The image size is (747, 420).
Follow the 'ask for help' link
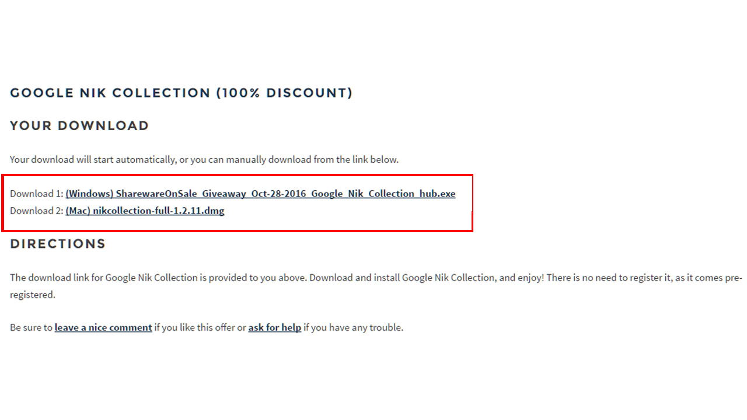click(275, 328)
